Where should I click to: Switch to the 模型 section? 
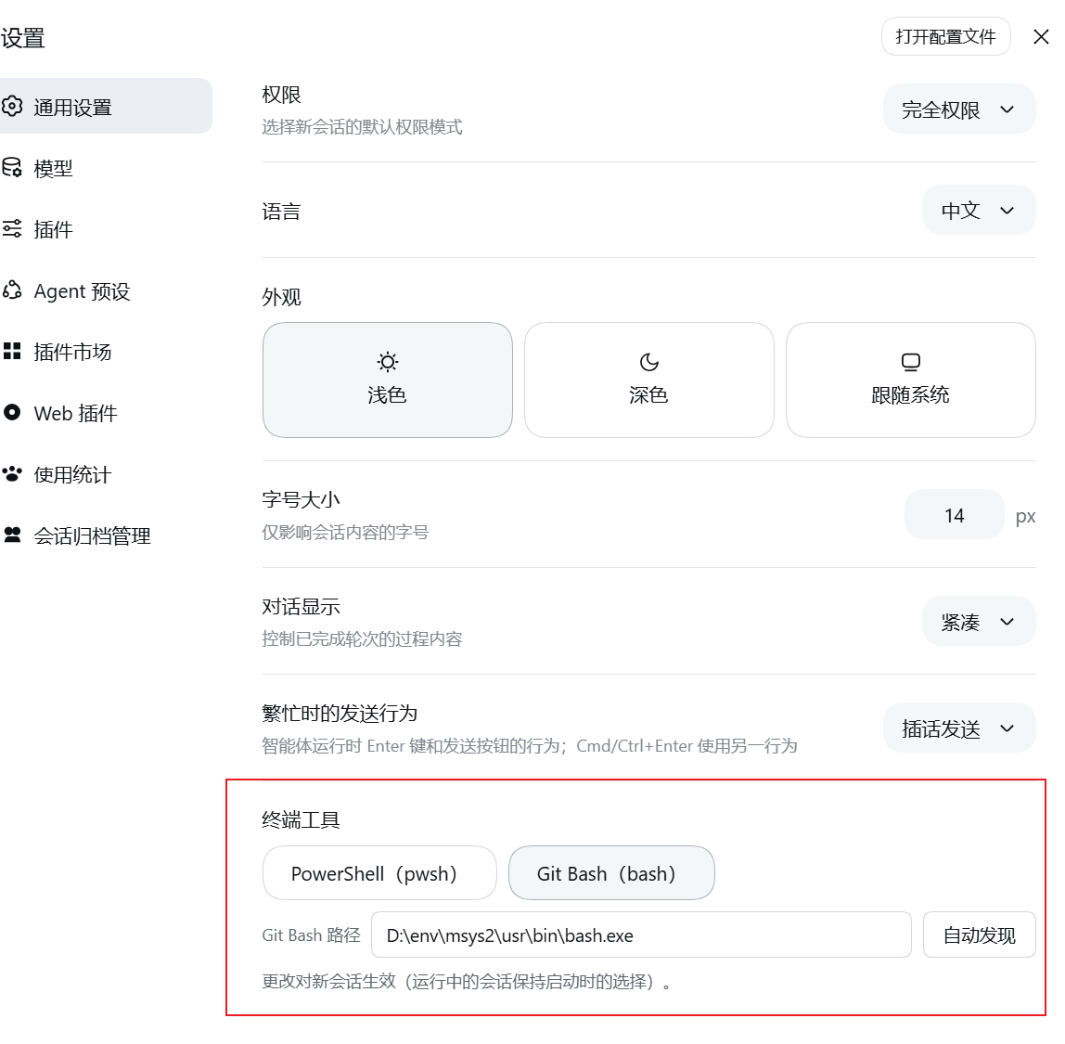point(106,168)
